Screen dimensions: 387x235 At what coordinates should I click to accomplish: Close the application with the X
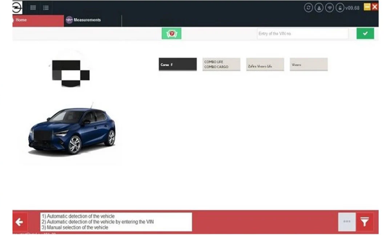pyautogui.click(x=374, y=7)
